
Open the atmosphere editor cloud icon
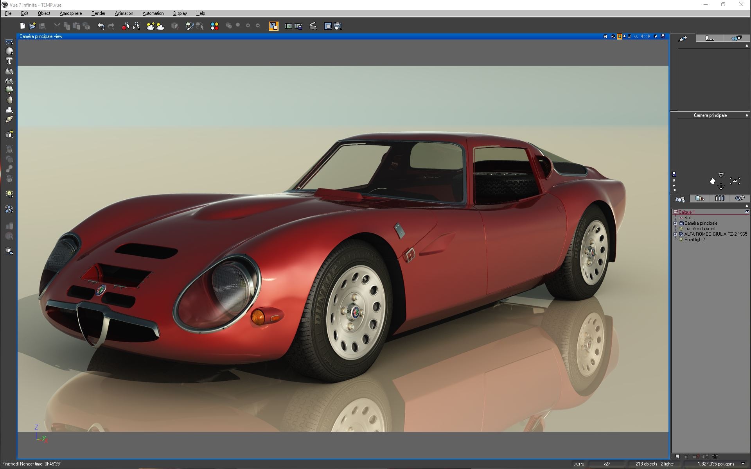[160, 26]
